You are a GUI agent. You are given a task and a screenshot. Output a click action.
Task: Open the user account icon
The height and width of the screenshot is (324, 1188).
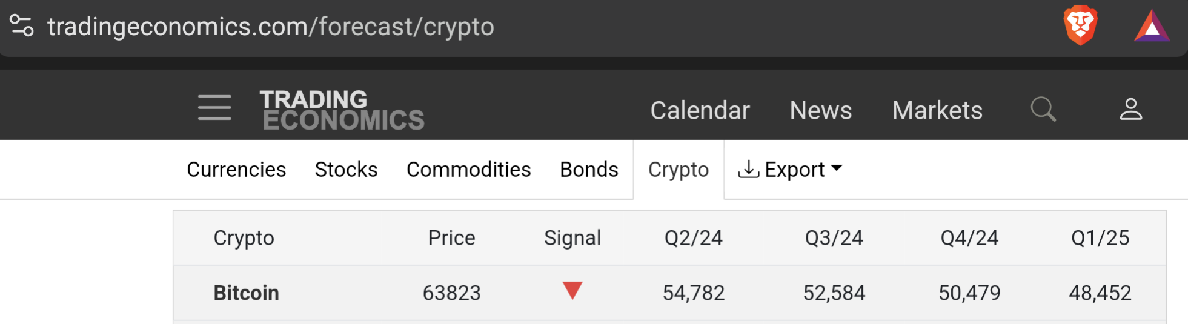(x=1130, y=110)
